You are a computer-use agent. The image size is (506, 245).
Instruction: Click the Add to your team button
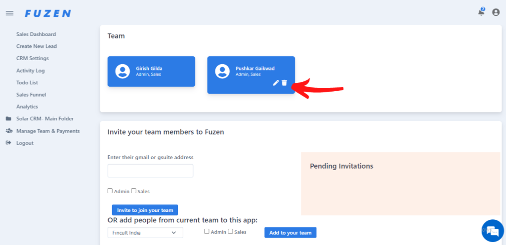pyautogui.click(x=291, y=233)
